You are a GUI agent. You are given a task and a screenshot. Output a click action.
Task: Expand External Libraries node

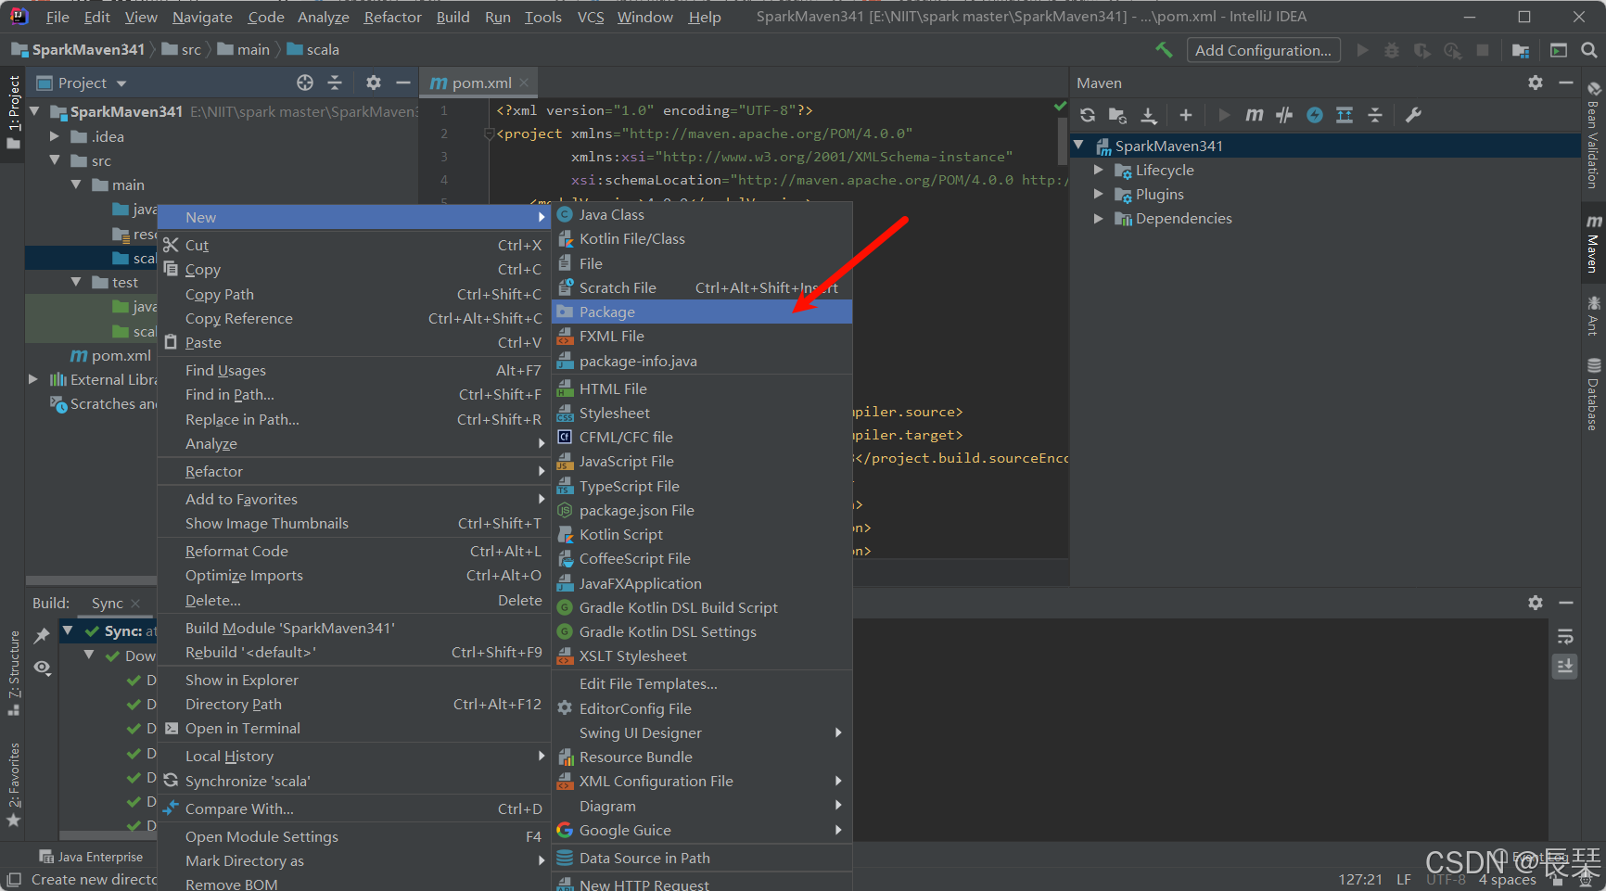pos(33,379)
